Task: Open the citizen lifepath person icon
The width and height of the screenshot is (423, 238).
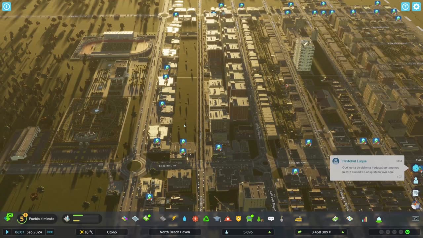Action: coord(416,180)
